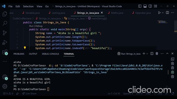Open editor More Actions menu

tap(173, 13)
